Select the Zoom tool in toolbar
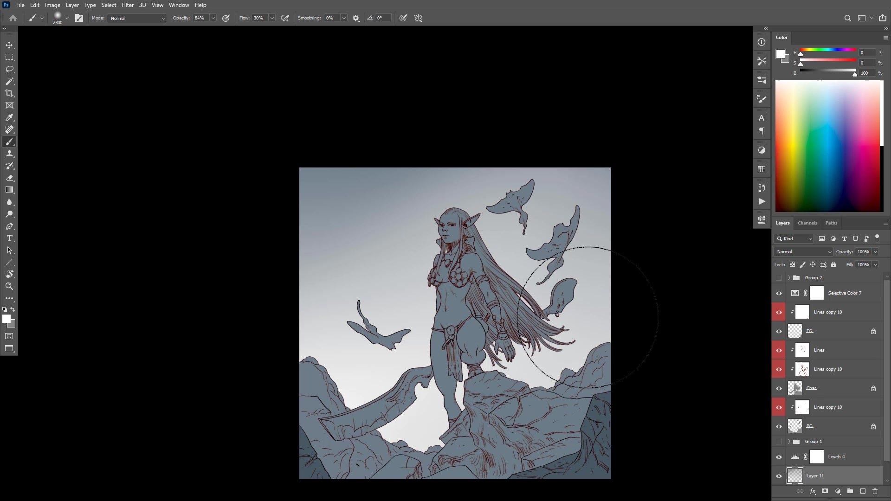Image resolution: width=891 pixels, height=501 pixels. tap(9, 286)
